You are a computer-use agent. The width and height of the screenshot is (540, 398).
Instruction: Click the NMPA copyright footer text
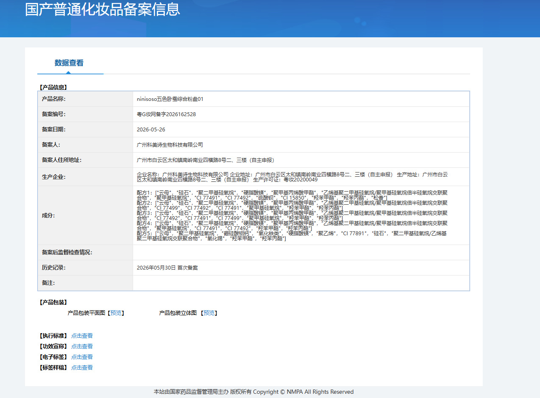pos(253,392)
